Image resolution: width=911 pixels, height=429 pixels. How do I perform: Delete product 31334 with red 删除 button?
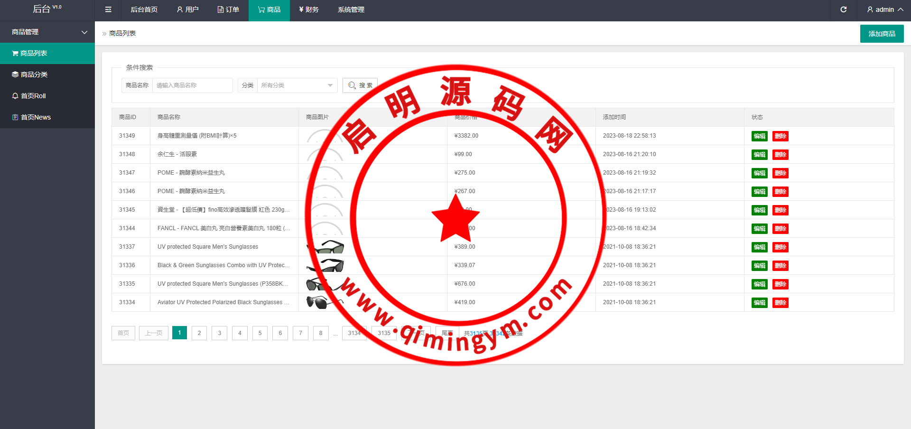coord(780,303)
